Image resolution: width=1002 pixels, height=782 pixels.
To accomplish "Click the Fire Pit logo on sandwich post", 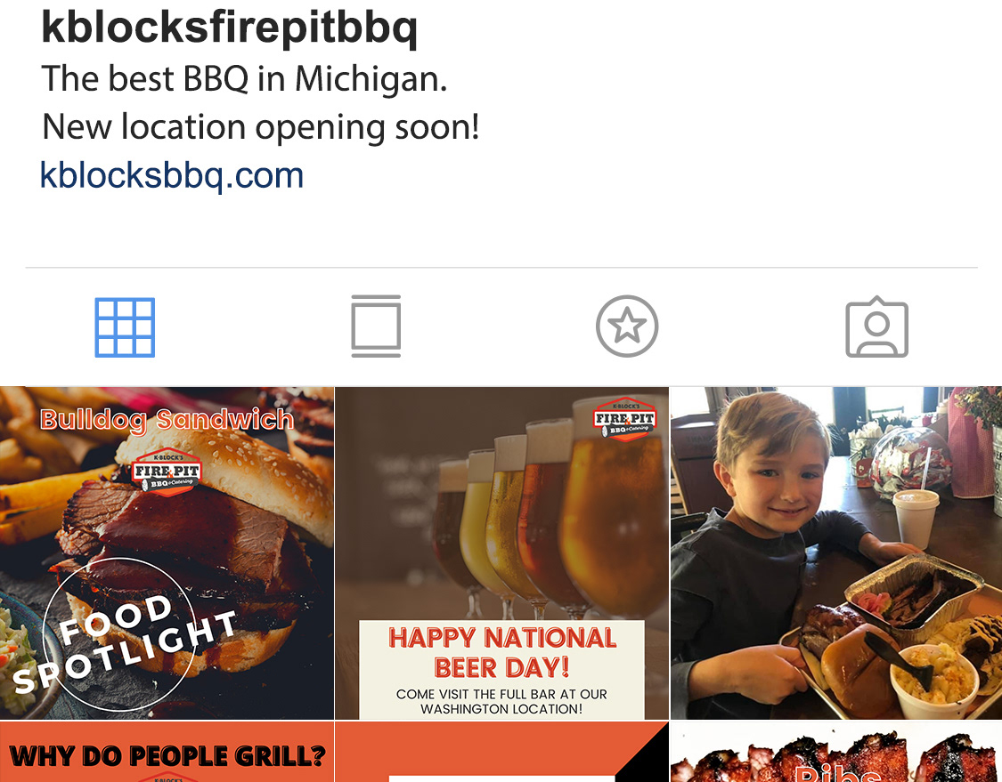I will coord(167,472).
